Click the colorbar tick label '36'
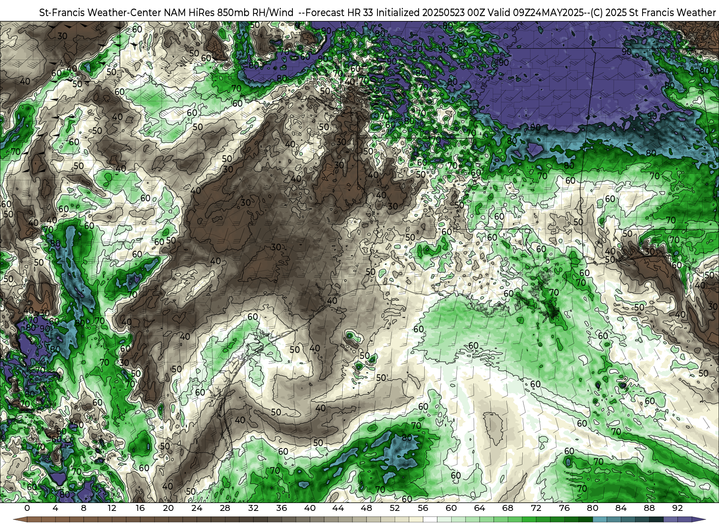 coord(282,508)
